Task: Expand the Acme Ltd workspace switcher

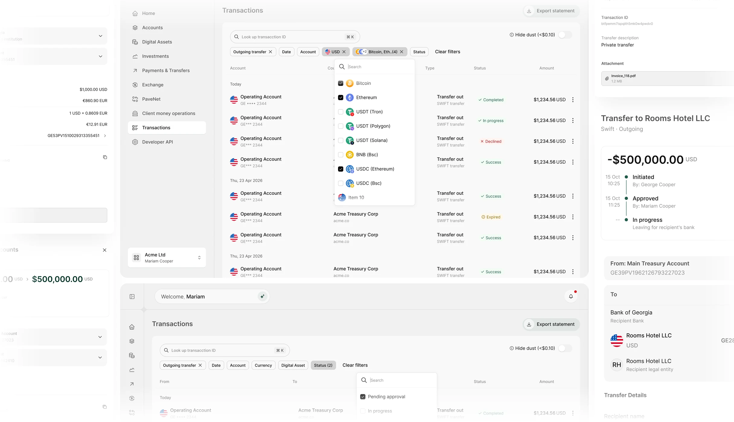Action: [x=167, y=258]
